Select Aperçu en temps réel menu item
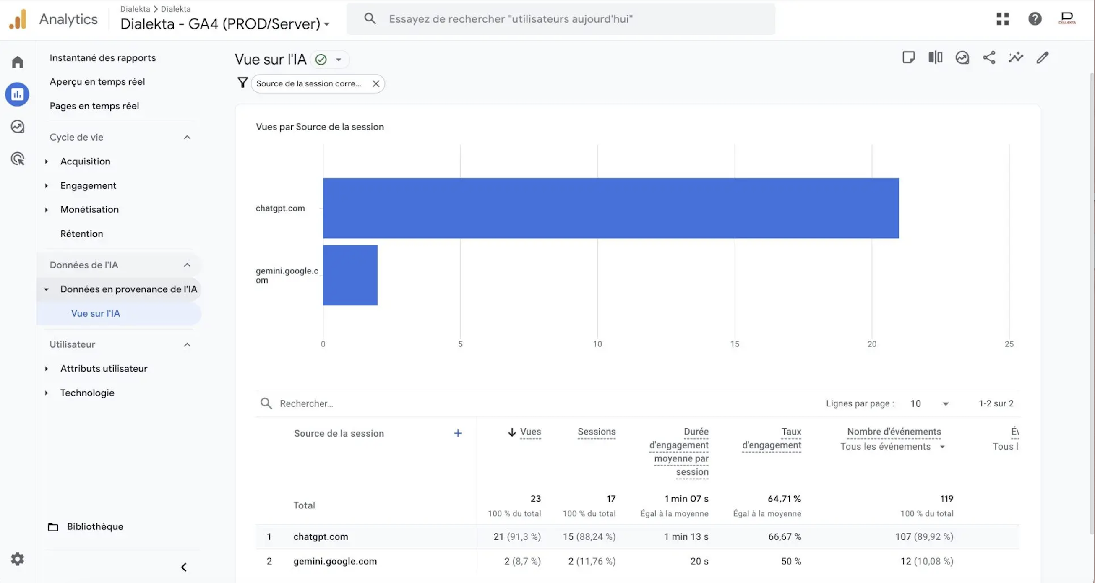Screen dimensions: 1095x583 click(97, 82)
